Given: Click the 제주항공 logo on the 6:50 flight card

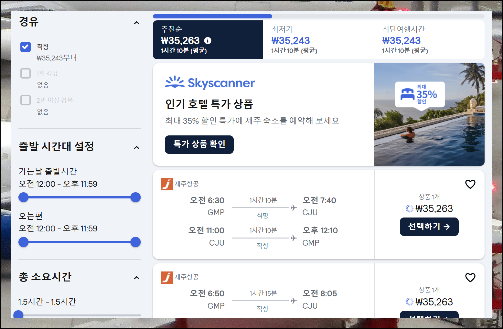Looking at the screenshot, I should click(167, 277).
